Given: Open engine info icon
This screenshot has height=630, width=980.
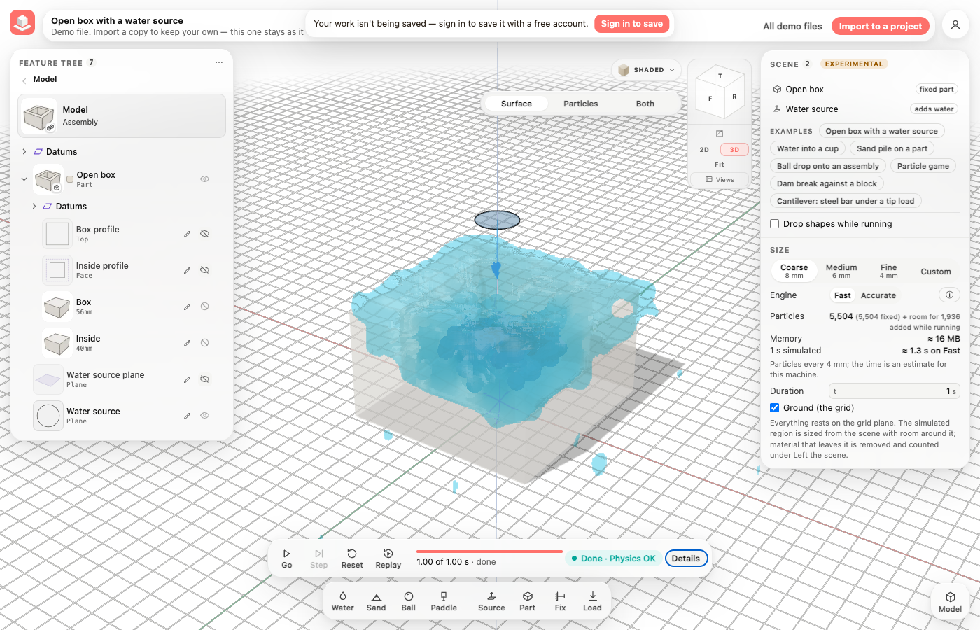Looking at the screenshot, I should pos(949,295).
